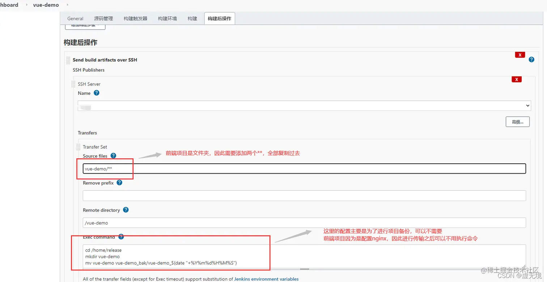This screenshot has width=547, height=282.
Task: Focus the Source files field with vue-demo/**
Action: pyautogui.click(x=304, y=168)
